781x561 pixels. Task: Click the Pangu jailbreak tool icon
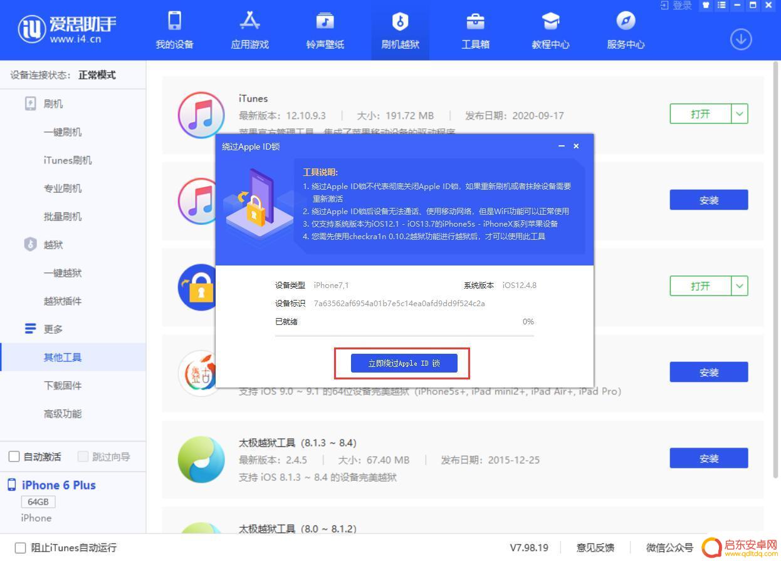(197, 373)
